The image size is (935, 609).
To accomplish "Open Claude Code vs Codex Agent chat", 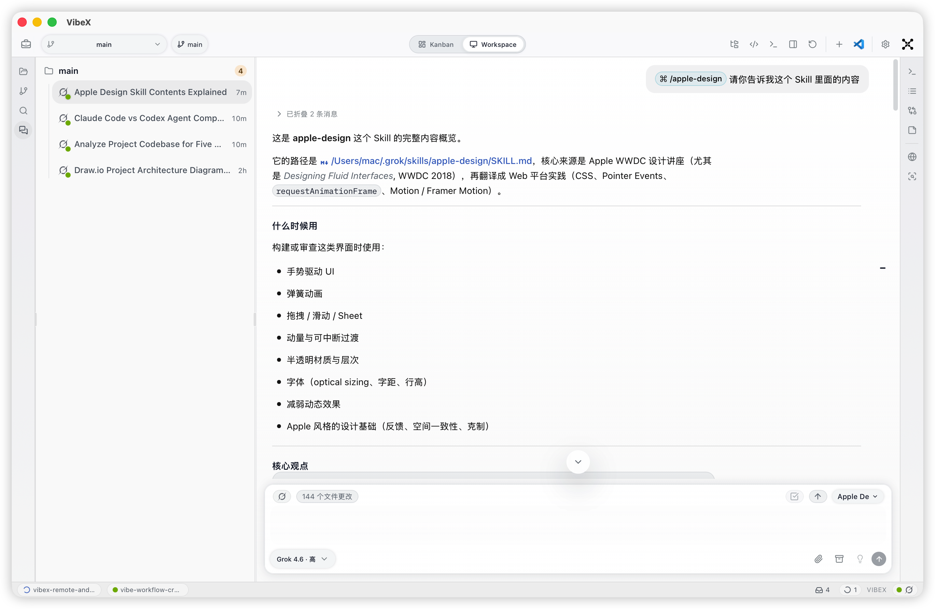I will pos(152,118).
